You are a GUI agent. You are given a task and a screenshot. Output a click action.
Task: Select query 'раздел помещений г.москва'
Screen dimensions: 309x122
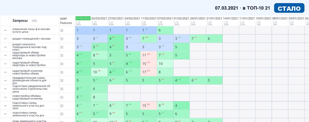[x=31, y=39]
